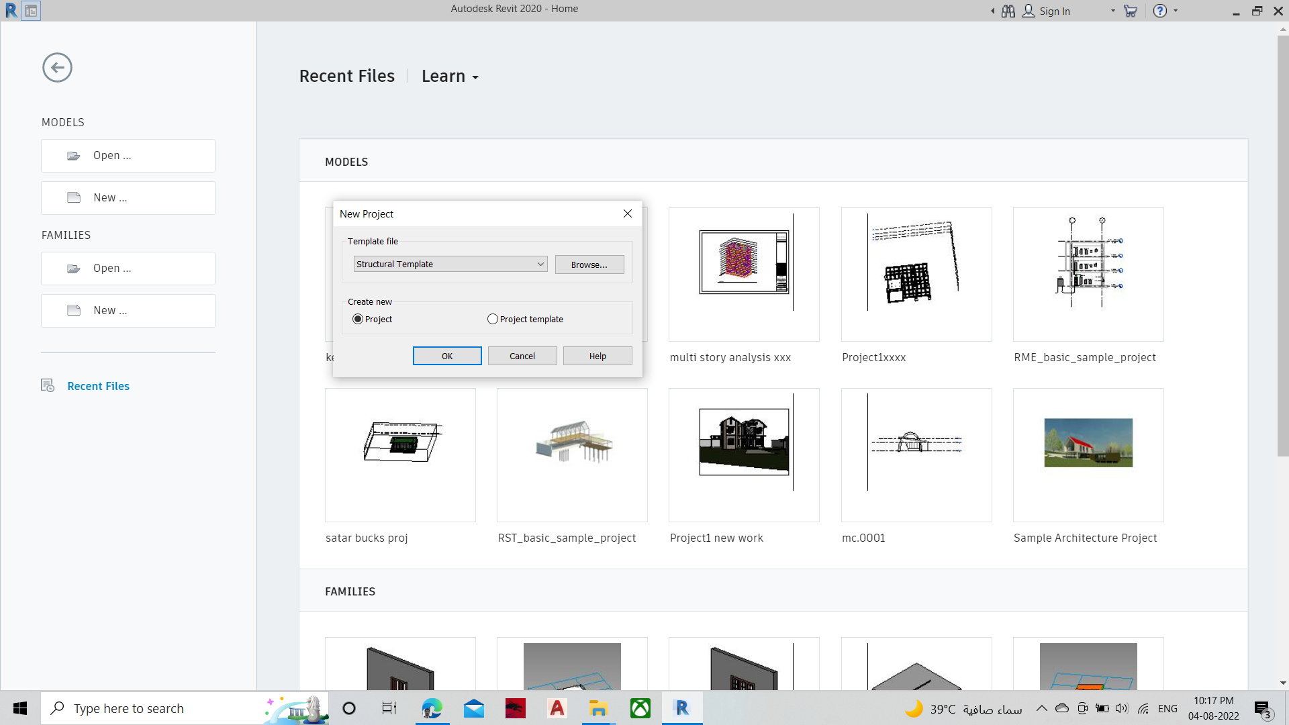Click the Home view icon beside Revit logo
The image size is (1289, 725).
click(31, 11)
